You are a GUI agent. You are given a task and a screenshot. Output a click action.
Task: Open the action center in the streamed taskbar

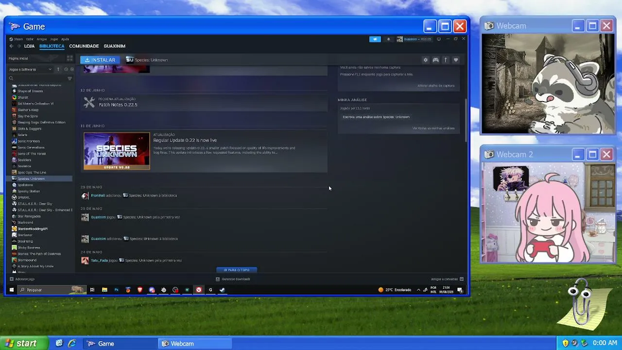[x=460, y=290]
